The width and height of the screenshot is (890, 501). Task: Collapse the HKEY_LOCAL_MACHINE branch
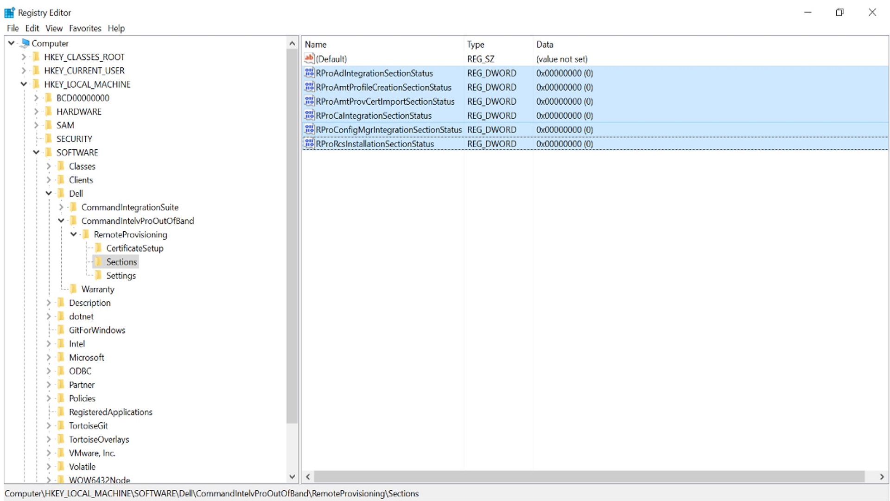pos(23,84)
